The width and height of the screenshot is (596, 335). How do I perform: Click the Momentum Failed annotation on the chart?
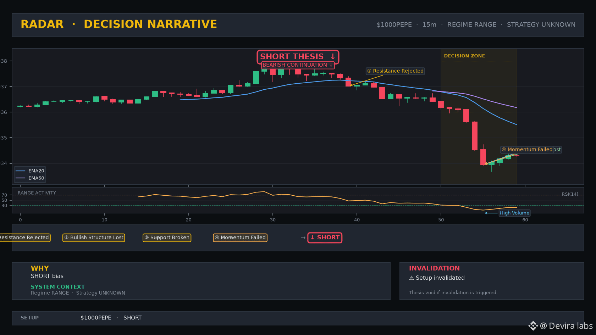(528, 150)
